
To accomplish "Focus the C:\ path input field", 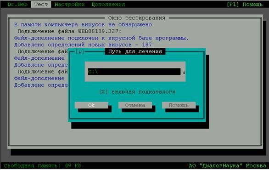I will coord(134,72).
